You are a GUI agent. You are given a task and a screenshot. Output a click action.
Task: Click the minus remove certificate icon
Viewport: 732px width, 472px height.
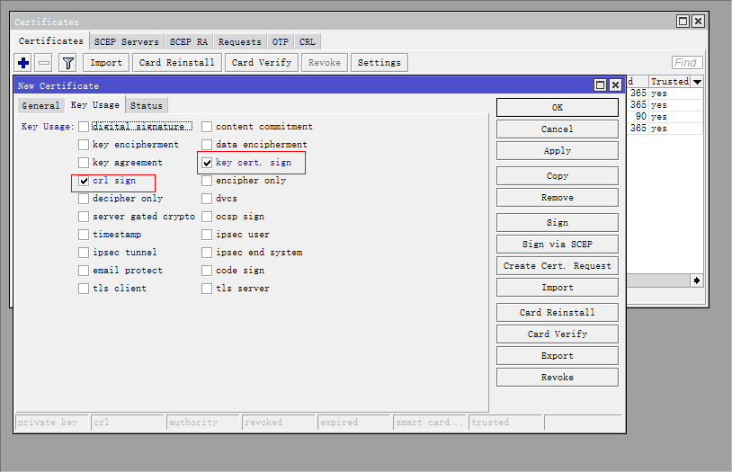(43, 63)
